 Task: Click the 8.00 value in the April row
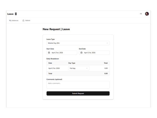106,68
